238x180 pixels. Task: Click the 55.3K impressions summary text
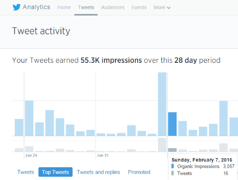point(111,60)
